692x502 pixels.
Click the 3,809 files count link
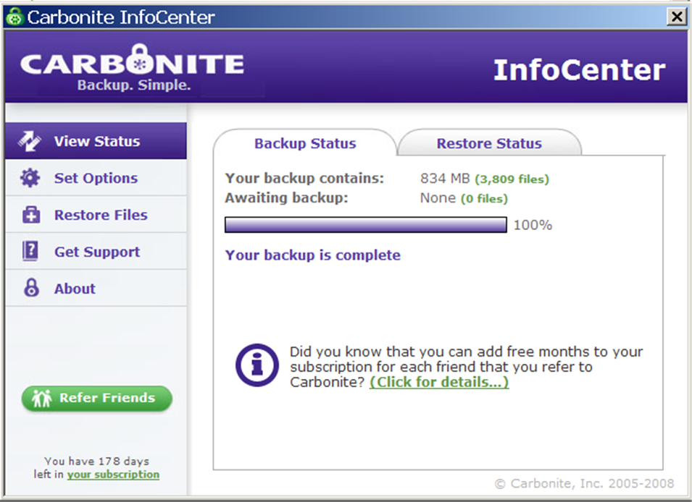(512, 179)
